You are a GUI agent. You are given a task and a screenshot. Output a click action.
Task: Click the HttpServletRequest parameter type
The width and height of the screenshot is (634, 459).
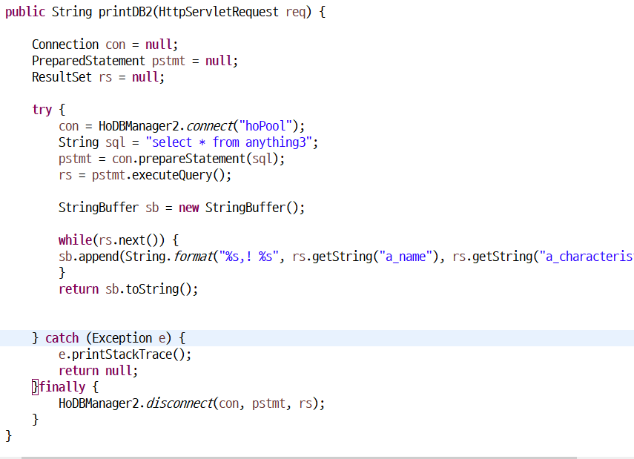218,12
